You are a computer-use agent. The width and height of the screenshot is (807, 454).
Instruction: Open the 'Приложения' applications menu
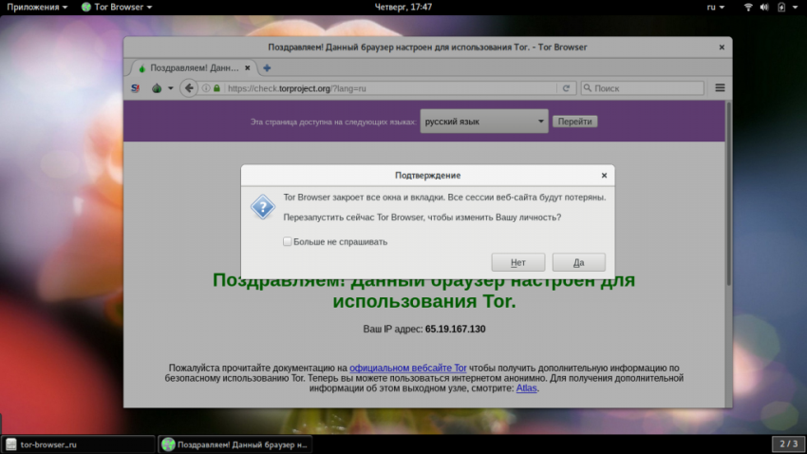pyautogui.click(x=37, y=7)
